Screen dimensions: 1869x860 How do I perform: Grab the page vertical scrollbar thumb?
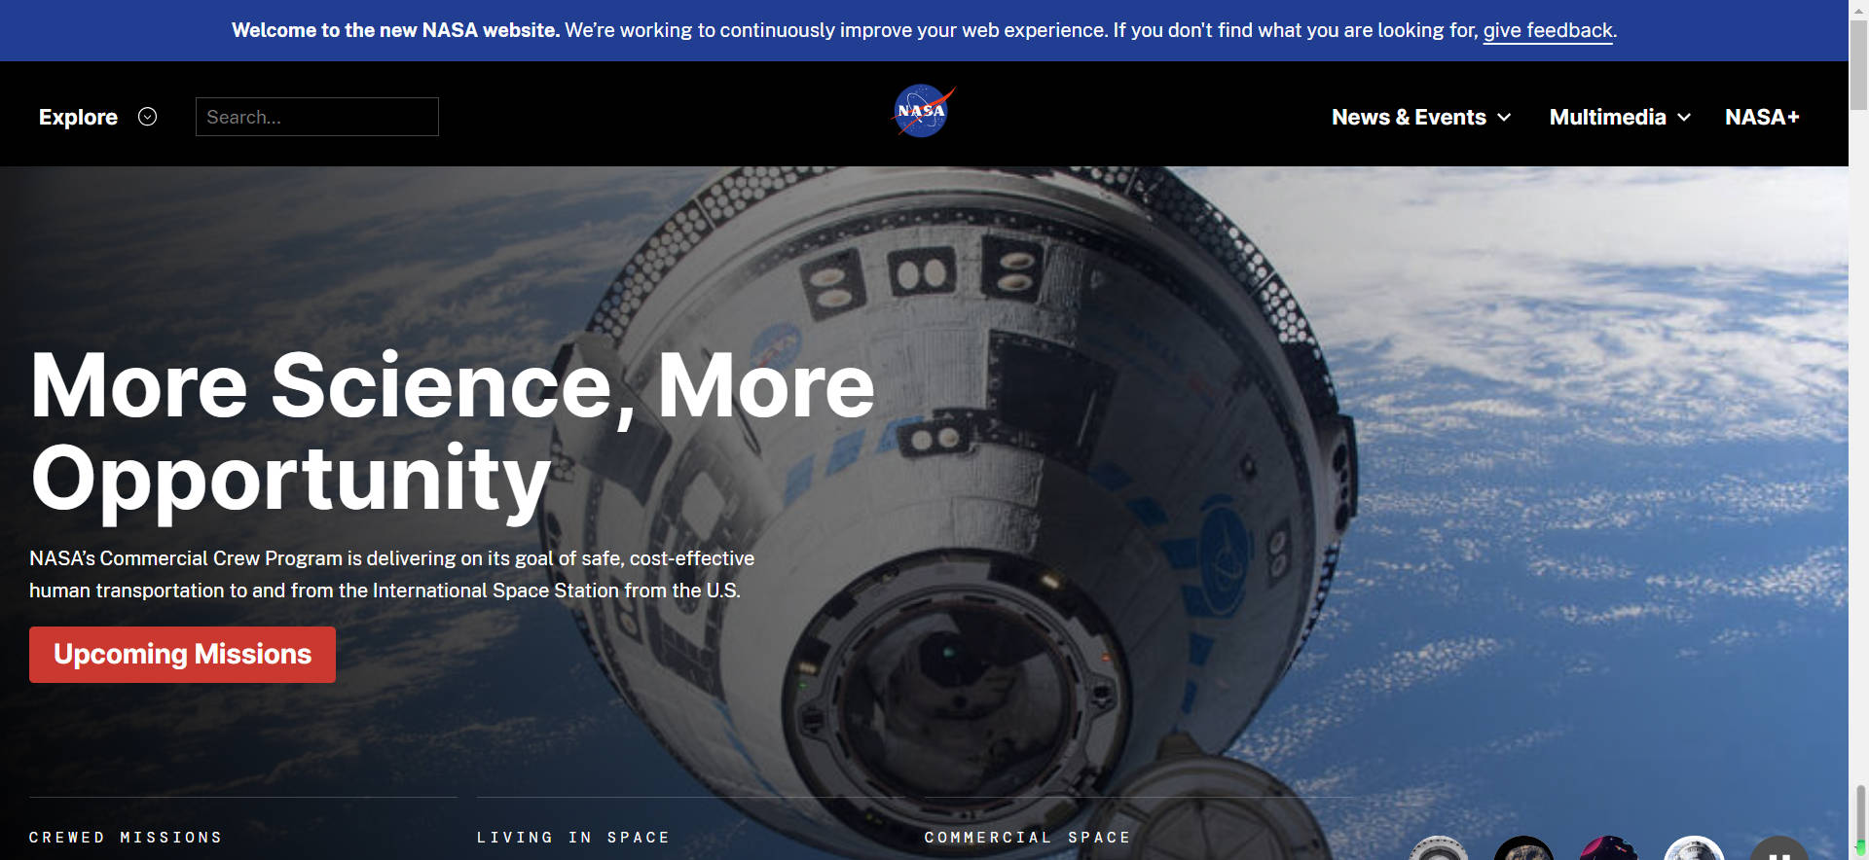1858,64
